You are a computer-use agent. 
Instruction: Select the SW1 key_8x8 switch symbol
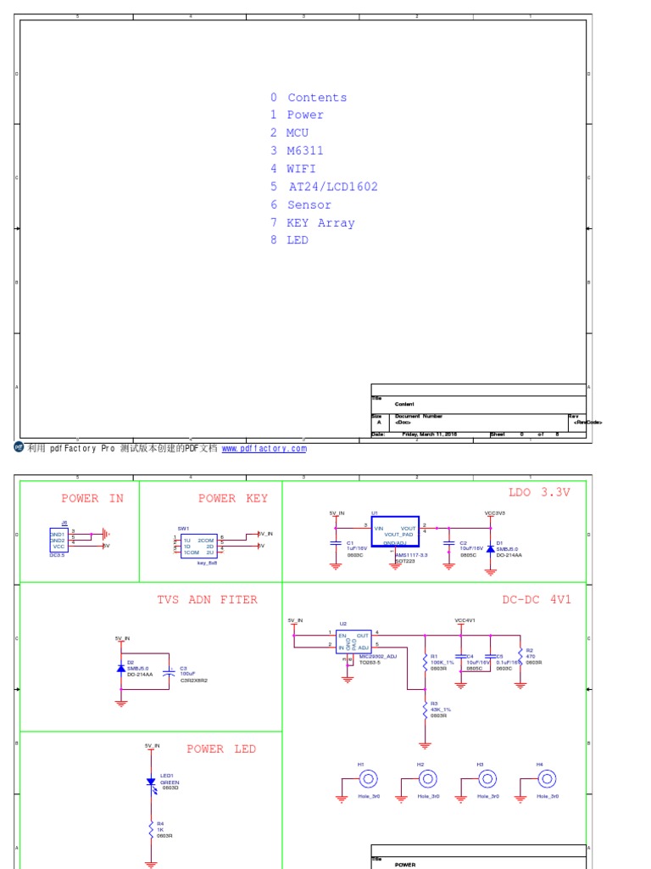(x=198, y=547)
